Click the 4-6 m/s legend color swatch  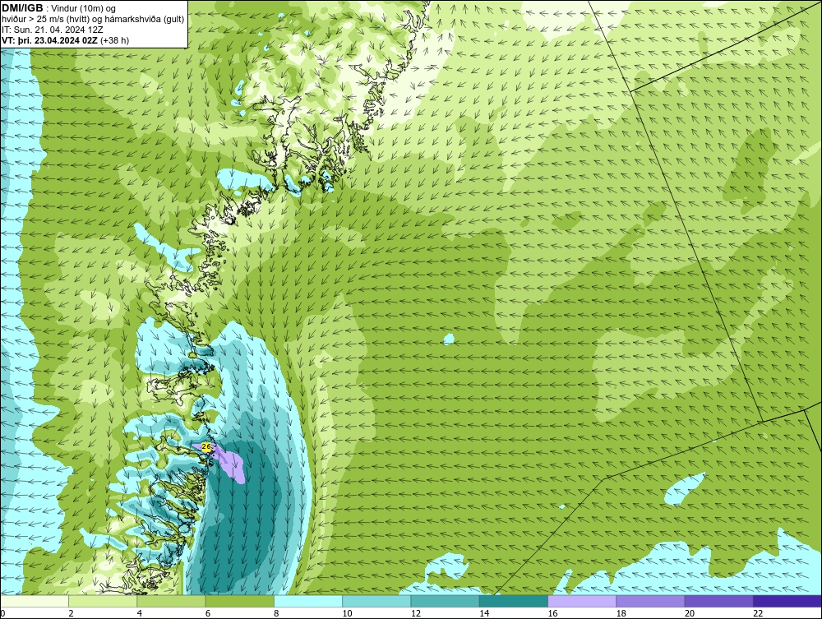[172, 601]
